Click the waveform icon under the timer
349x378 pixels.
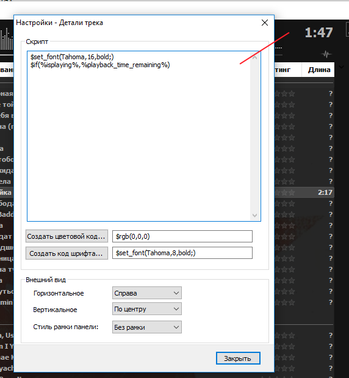click(326, 54)
